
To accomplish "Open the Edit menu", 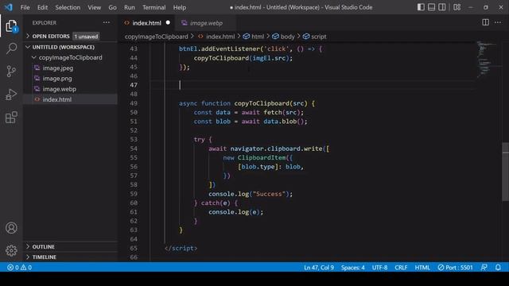I will pos(42,7).
